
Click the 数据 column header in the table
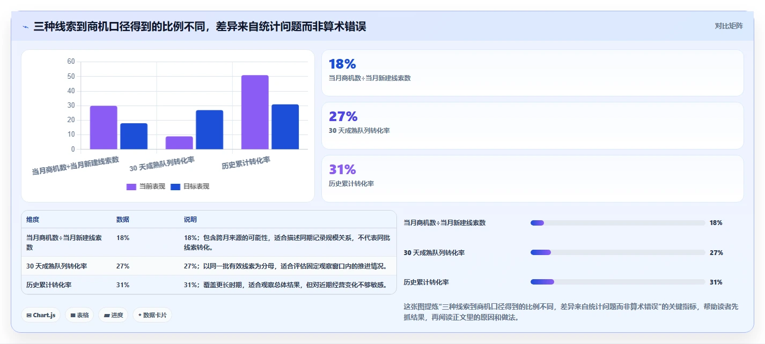pyautogui.click(x=123, y=220)
